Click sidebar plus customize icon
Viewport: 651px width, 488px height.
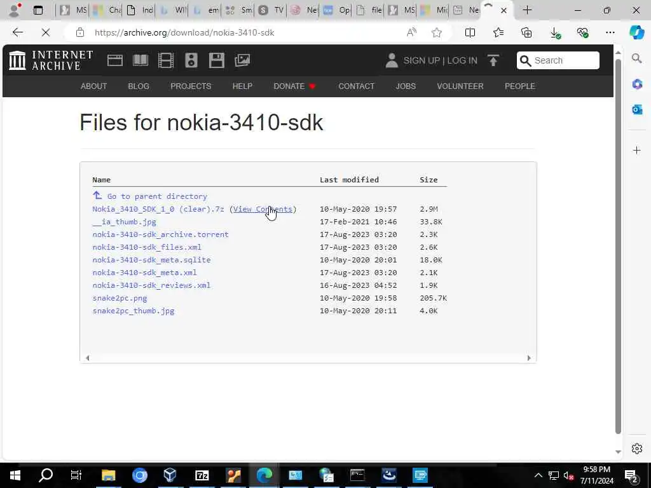(637, 150)
